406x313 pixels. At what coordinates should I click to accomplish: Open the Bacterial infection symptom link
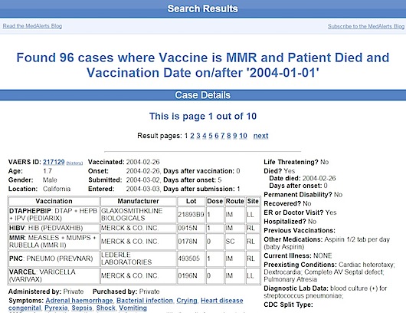[145, 301]
